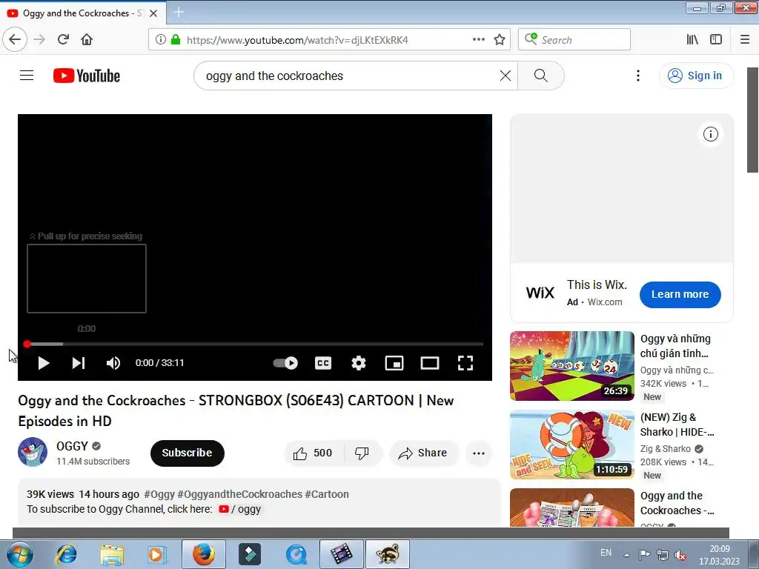Close the Oggy and the Cockroaches tab
Screen dimensions: 759x569
click(x=153, y=13)
